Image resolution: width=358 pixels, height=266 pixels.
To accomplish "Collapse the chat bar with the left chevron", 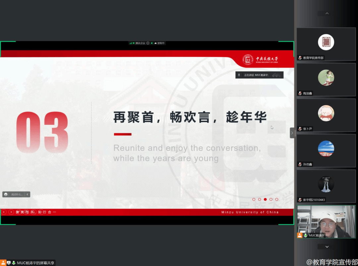I will pyautogui.click(x=28, y=194).
